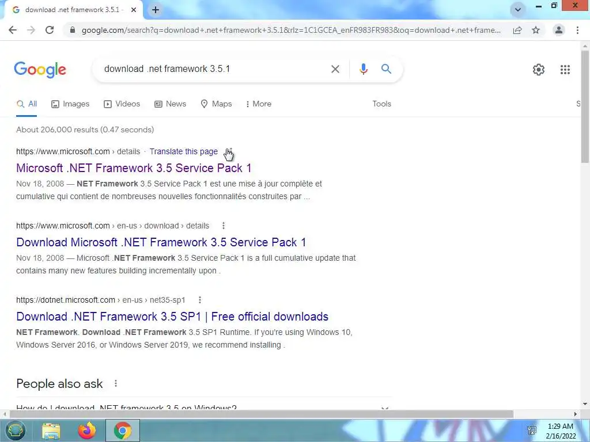Click the Chrome taskbar button
Viewport: 590px width, 442px height.
(x=123, y=430)
